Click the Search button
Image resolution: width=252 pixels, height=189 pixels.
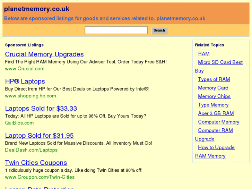pos(159,31)
